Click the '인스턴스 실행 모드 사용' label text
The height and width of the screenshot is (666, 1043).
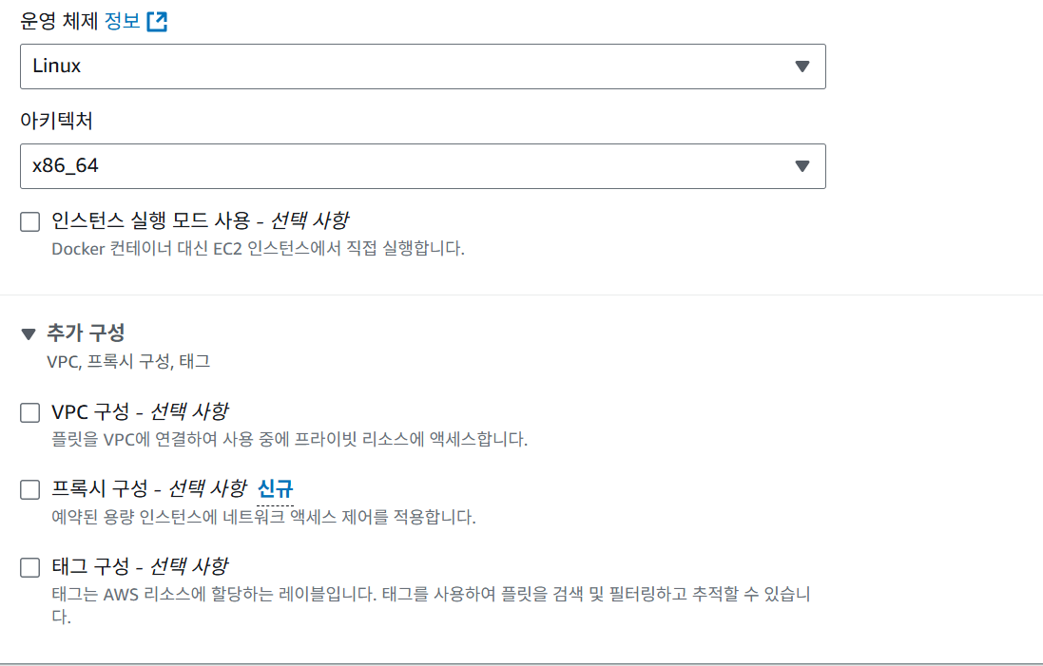point(199,221)
